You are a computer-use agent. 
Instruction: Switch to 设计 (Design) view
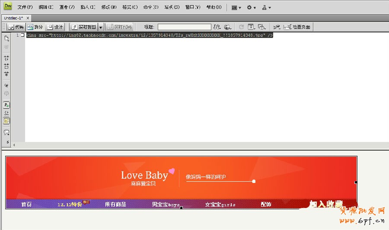tap(55, 27)
